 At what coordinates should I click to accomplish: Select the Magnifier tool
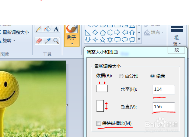coord(56,41)
